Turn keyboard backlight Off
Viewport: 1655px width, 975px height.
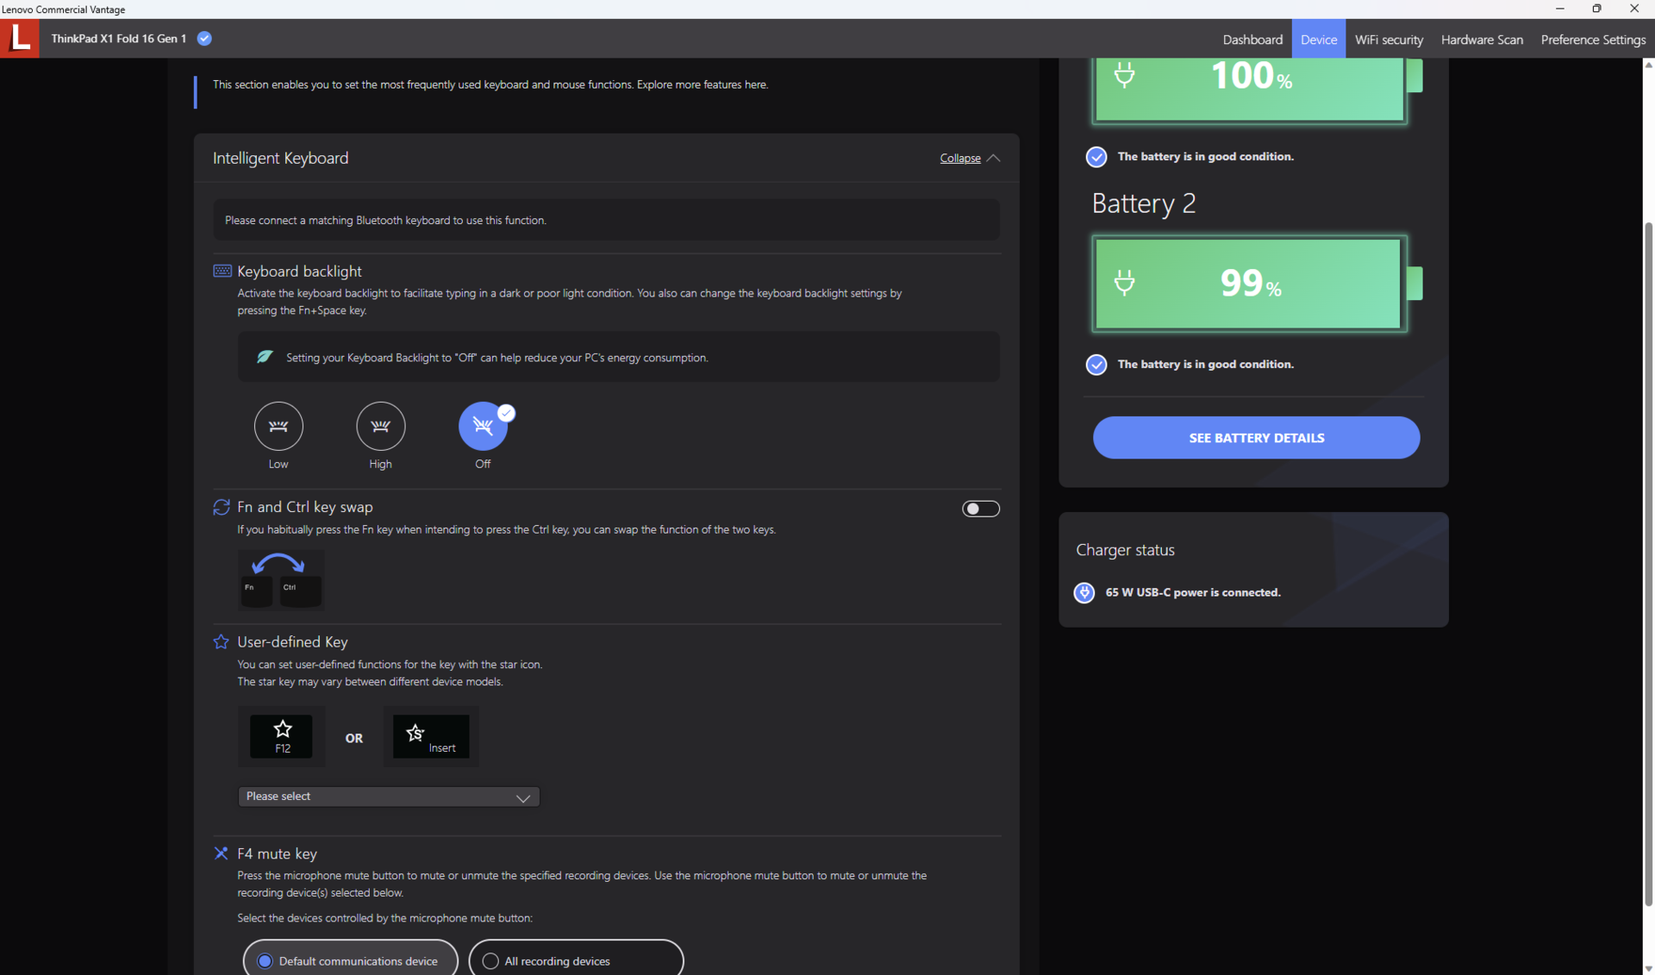coord(482,426)
